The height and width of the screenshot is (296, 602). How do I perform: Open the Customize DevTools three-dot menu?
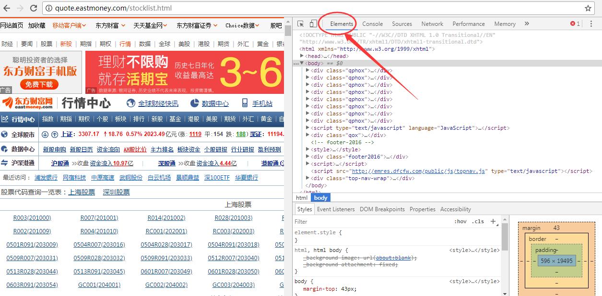point(591,23)
